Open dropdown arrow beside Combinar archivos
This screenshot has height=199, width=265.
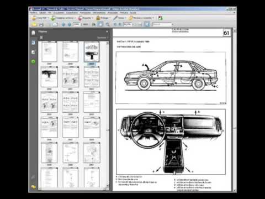pyautogui.click(x=75, y=18)
